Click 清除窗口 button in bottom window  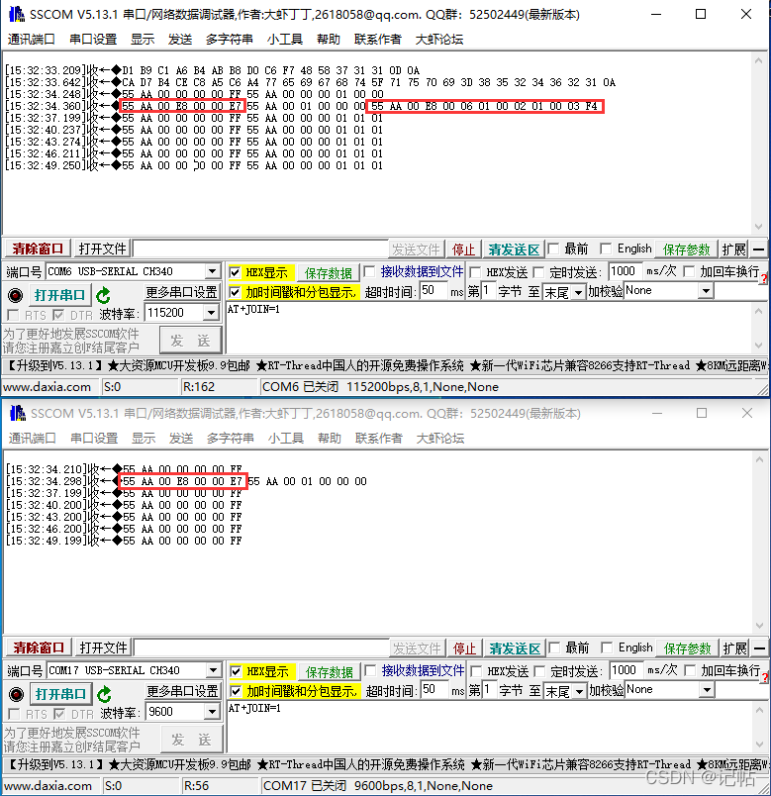click(39, 647)
